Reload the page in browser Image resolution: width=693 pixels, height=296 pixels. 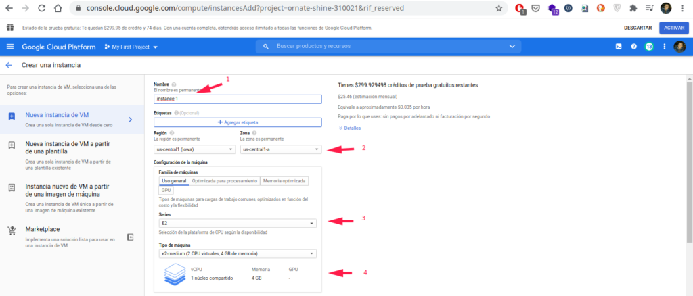coord(42,9)
